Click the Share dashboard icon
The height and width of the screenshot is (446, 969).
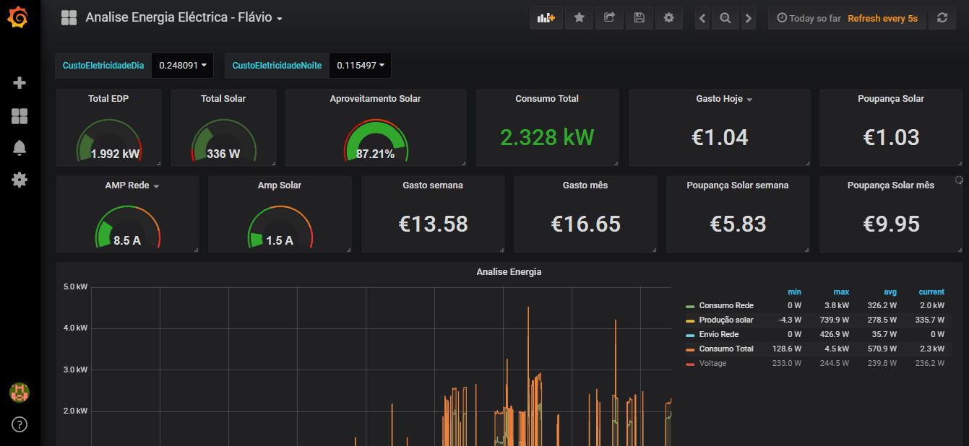tap(609, 18)
